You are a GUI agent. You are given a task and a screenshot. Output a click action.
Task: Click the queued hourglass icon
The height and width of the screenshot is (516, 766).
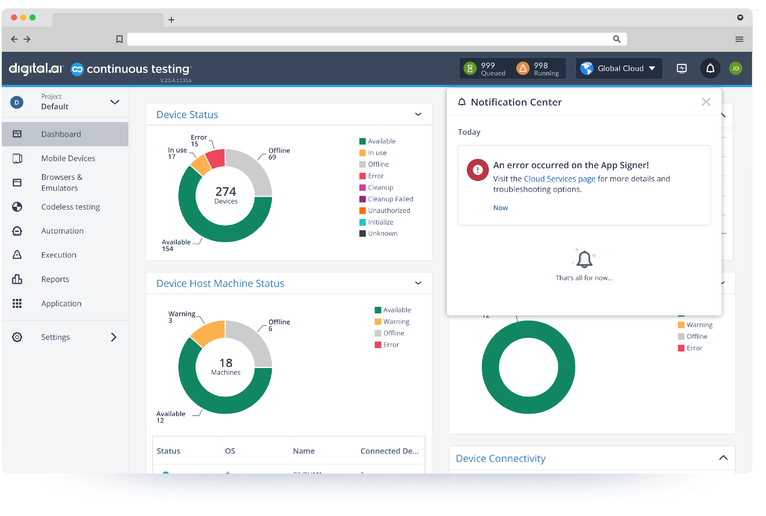point(470,68)
